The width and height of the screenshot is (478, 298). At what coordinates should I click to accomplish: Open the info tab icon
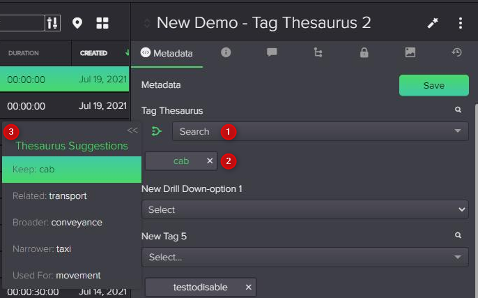(x=226, y=53)
